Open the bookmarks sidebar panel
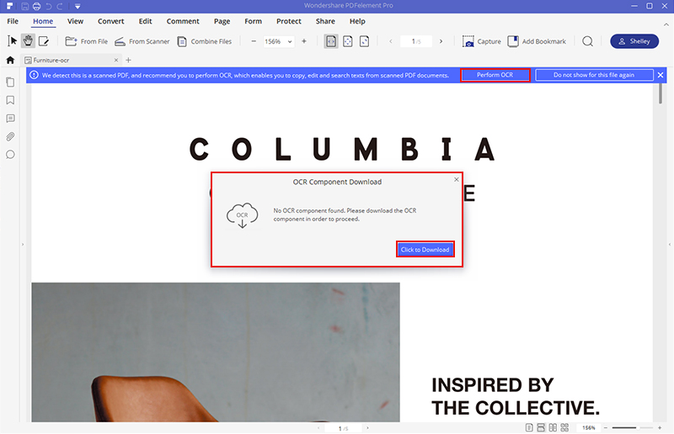Viewport: 674px width, 434px height. point(10,100)
